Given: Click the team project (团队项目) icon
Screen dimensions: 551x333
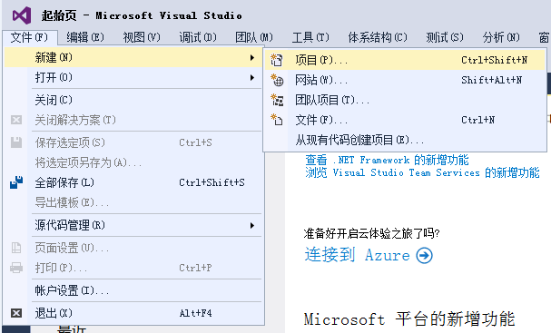Looking at the screenshot, I should coord(277,100).
